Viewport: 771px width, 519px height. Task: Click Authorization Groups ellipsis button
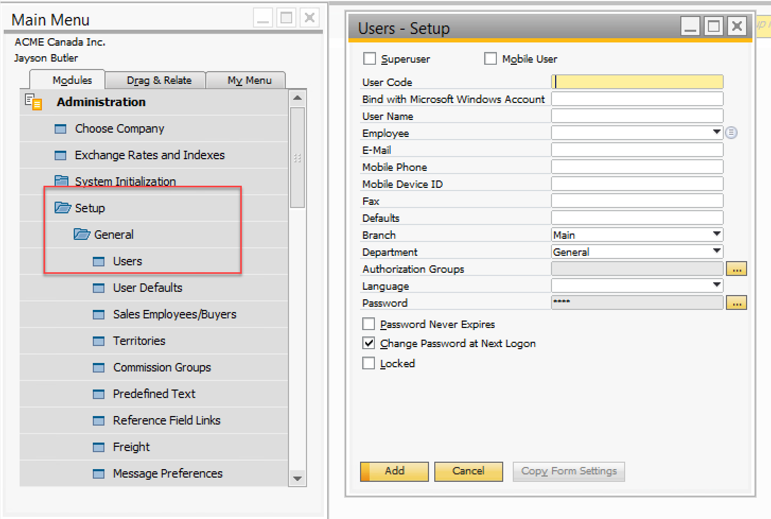pos(736,269)
